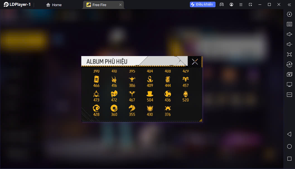Tap the Android back triangle button

coord(289,134)
